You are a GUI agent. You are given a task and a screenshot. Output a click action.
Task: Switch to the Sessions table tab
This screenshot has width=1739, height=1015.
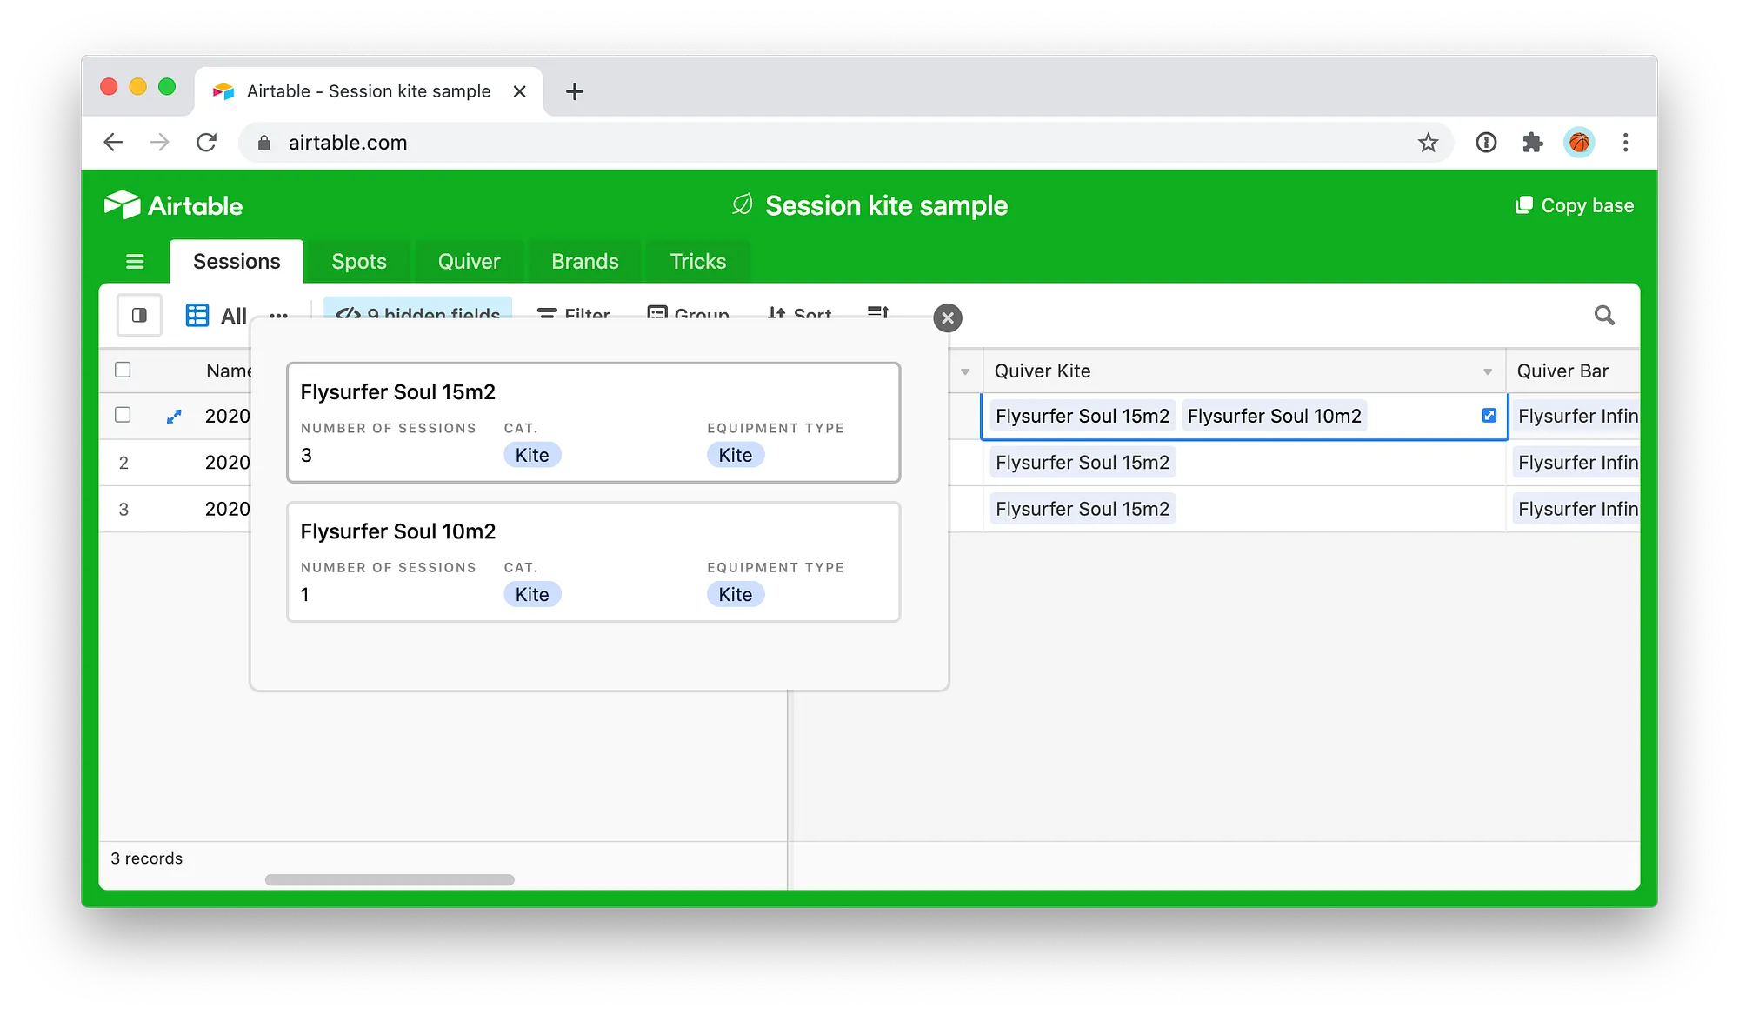(237, 262)
